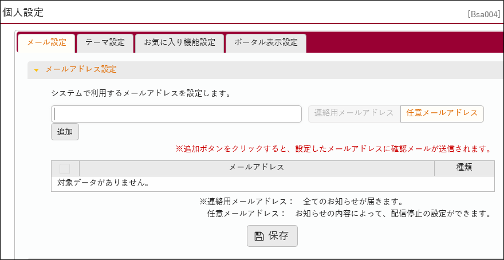Click the メールアドレス column header
The width and height of the screenshot is (504, 260).
coord(257,168)
